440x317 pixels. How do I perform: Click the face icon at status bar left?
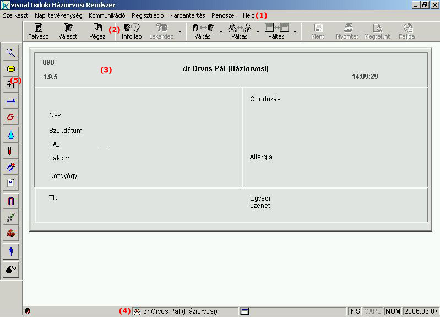click(x=28, y=311)
